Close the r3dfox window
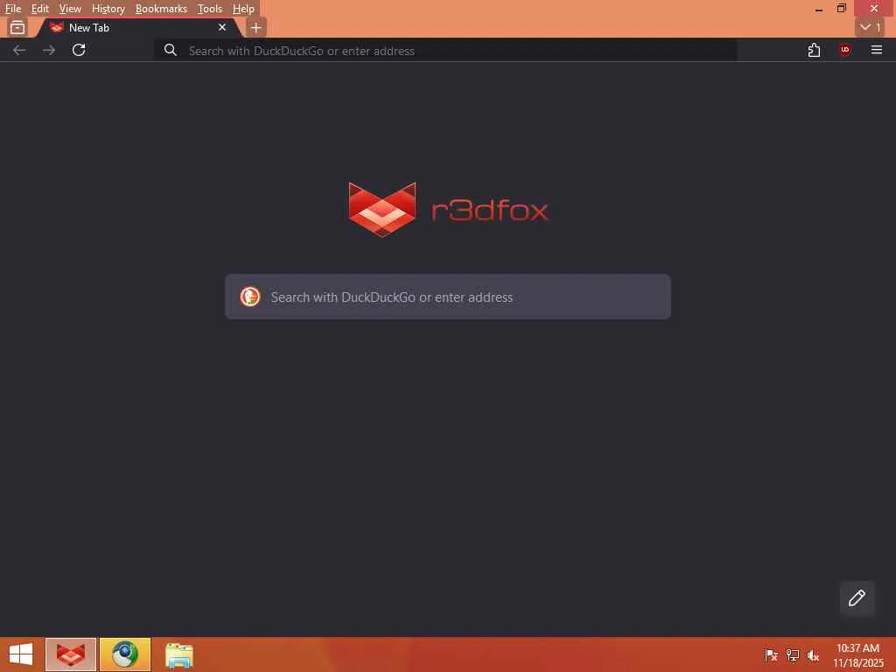The height and width of the screenshot is (672, 896). [x=874, y=9]
